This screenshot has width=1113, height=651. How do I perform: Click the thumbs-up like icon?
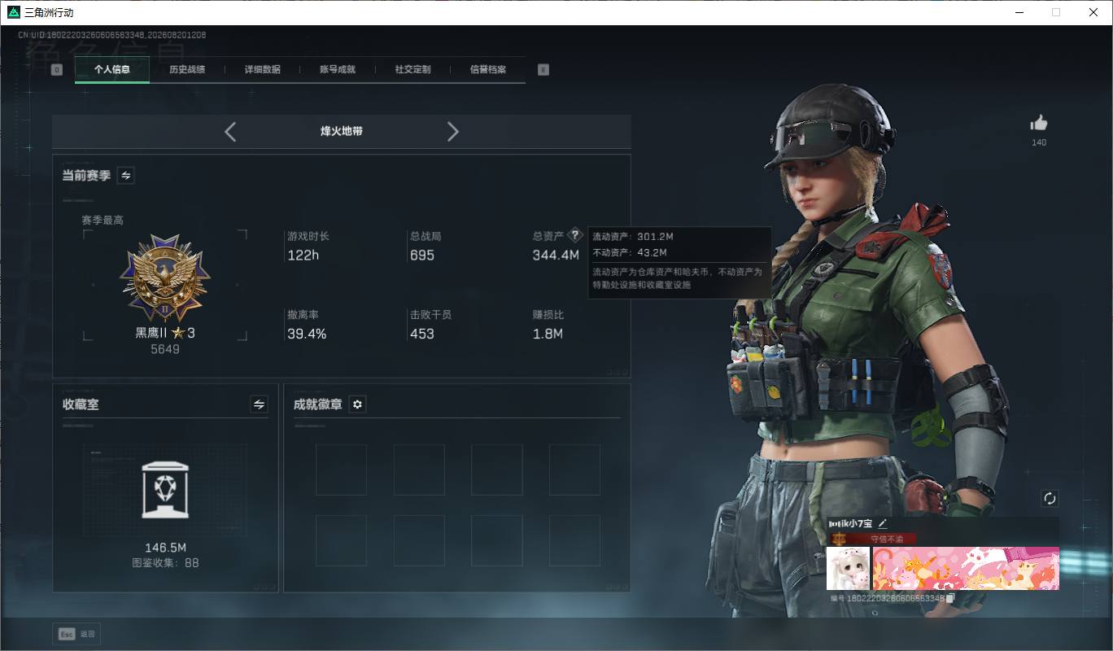[1039, 124]
